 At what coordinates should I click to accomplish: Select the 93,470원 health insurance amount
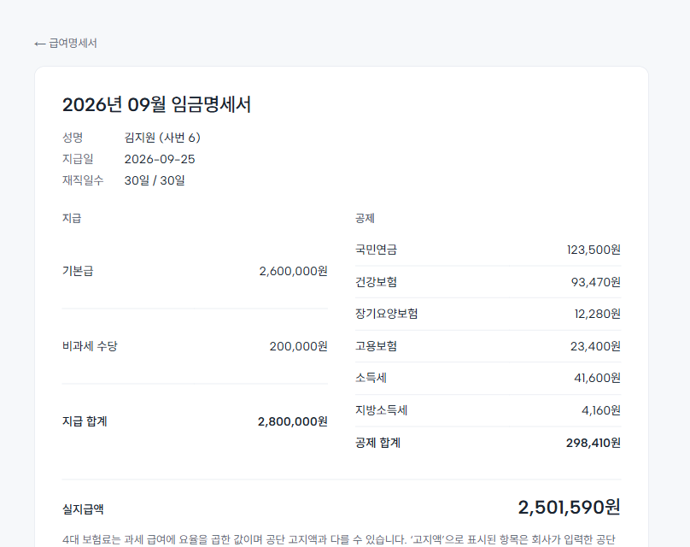596,282
